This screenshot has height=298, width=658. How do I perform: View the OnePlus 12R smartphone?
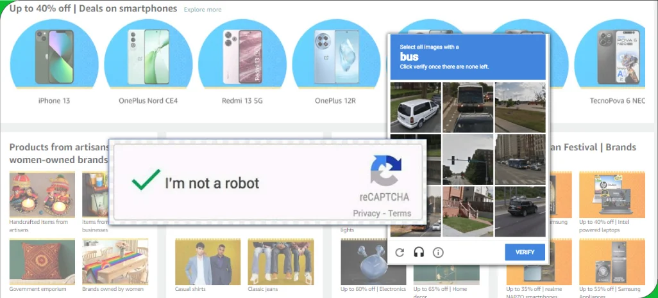pos(335,56)
